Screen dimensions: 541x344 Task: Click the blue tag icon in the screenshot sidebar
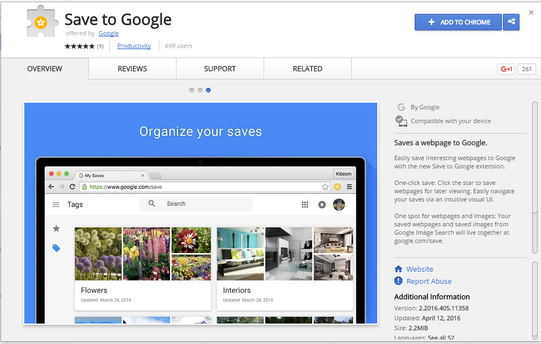click(56, 248)
